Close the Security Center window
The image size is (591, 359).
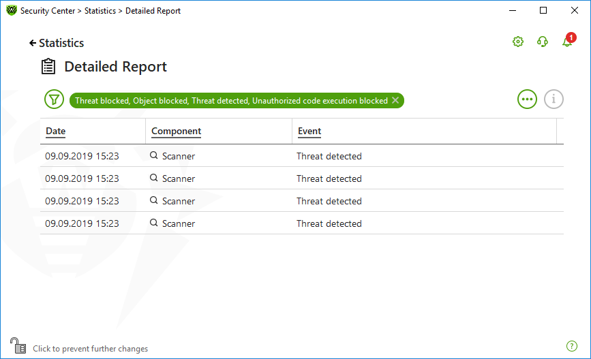(x=575, y=10)
